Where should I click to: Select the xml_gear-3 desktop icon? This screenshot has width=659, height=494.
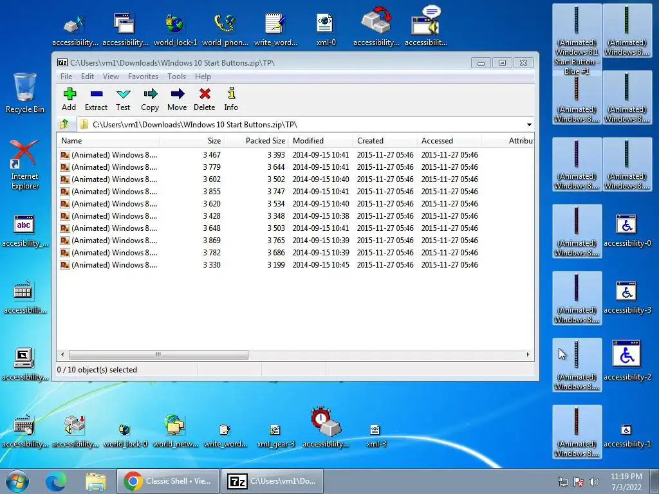tap(275, 435)
